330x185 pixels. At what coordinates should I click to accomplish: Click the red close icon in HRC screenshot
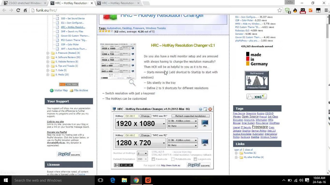(x=210, y=109)
